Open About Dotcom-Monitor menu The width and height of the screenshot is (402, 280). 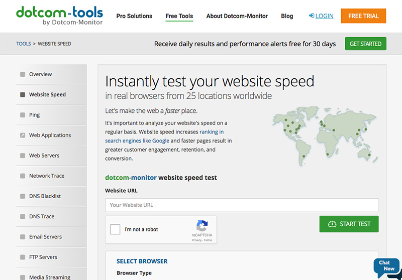(x=237, y=16)
